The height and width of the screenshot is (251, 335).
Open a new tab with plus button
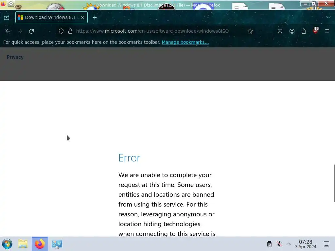tap(95, 18)
